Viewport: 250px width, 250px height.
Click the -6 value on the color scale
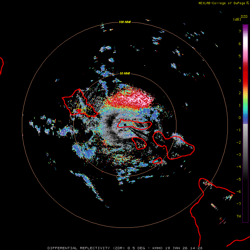239,192
